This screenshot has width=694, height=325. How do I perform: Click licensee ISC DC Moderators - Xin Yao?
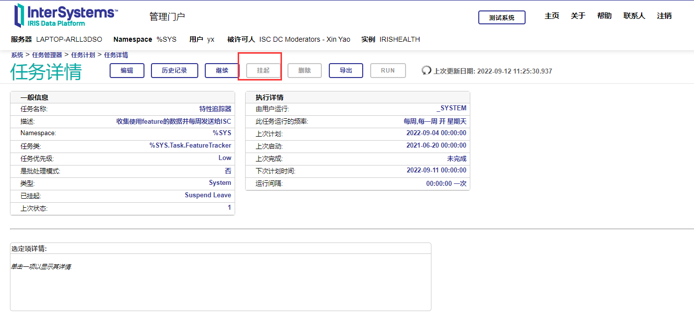tap(305, 39)
